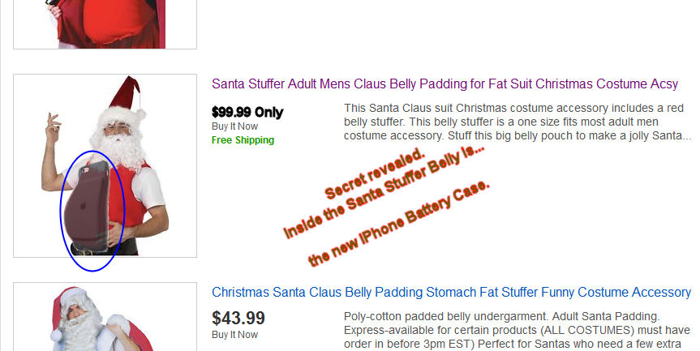Click Santa's raised hand in Santa Stuffer thumbnail

54,124
